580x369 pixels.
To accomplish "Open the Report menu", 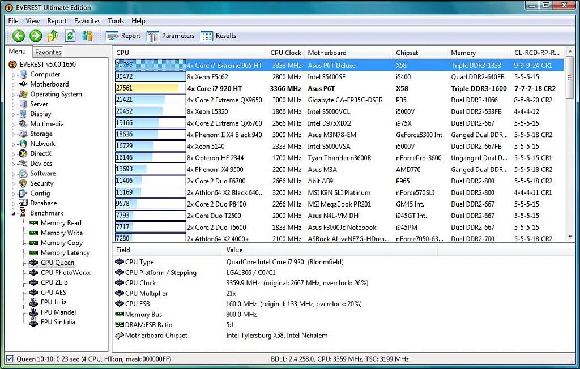I will click(57, 21).
